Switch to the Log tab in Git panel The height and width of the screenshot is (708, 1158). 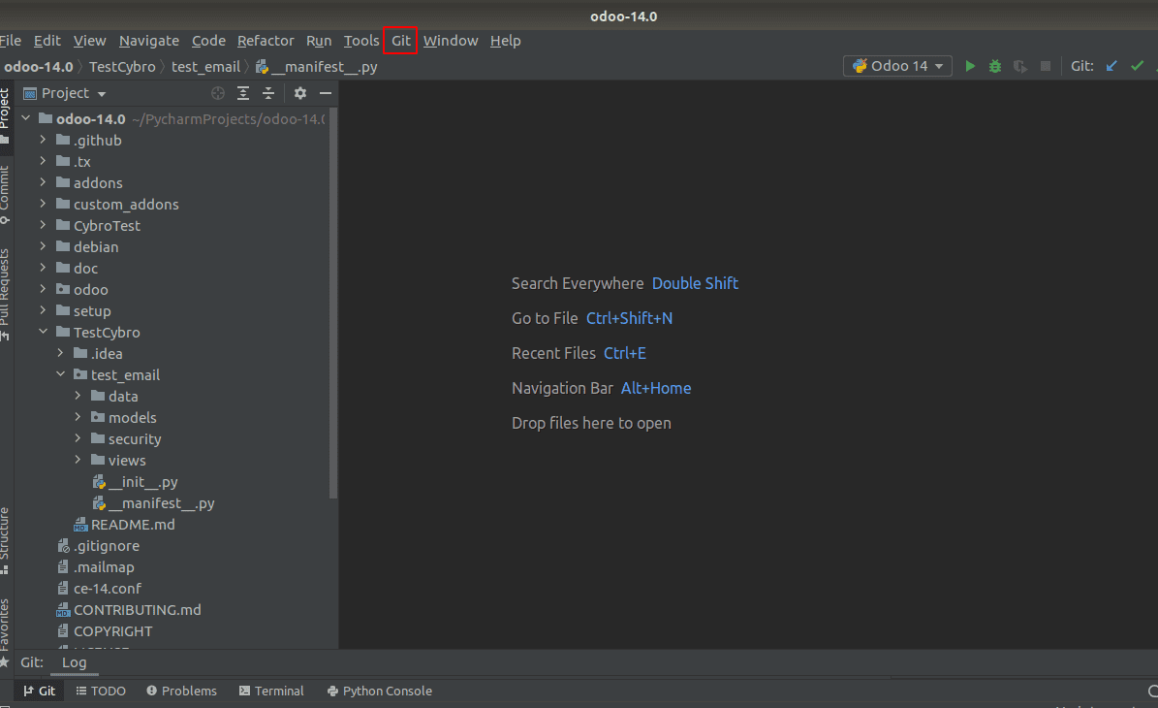74,661
